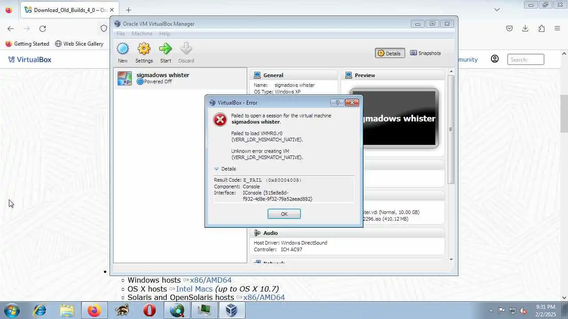Open Firefox downloads panel icon
Image resolution: width=568 pixels, height=319 pixels.
525,28
